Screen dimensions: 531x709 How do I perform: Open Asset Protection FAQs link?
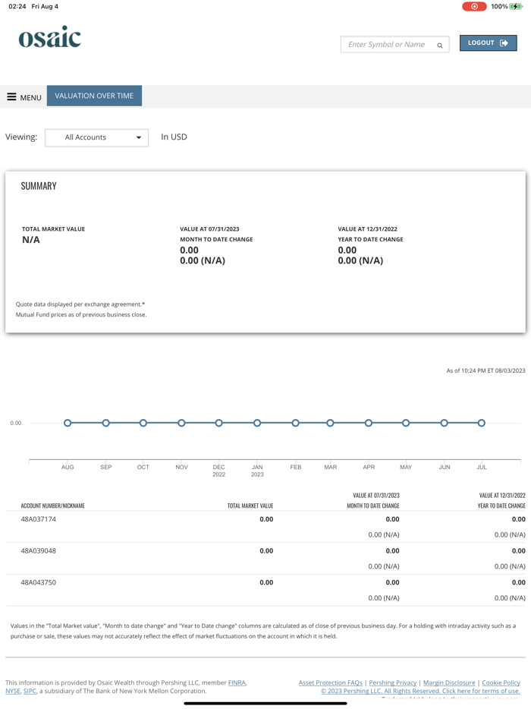point(330,682)
